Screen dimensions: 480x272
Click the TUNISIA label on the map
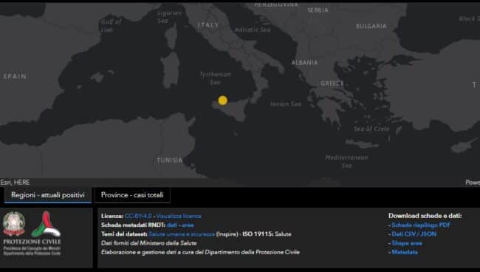coord(170,160)
